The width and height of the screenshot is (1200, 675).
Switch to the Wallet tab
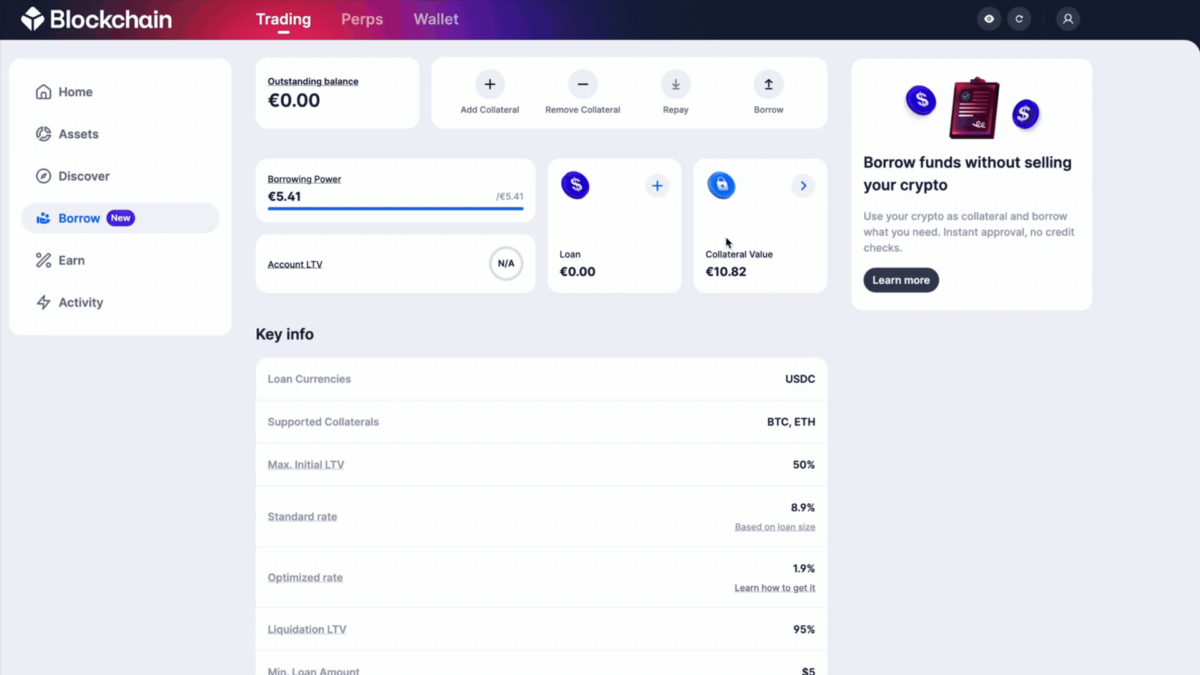click(436, 19)
